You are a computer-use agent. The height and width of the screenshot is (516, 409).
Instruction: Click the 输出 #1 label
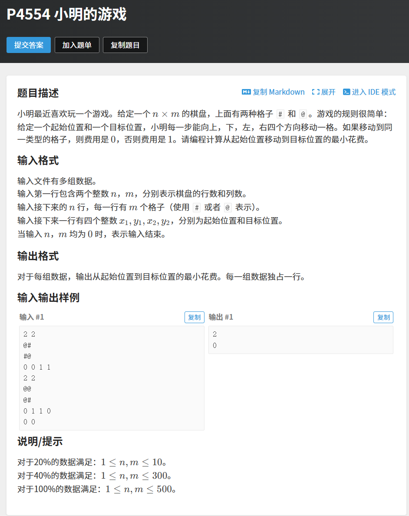221,317
